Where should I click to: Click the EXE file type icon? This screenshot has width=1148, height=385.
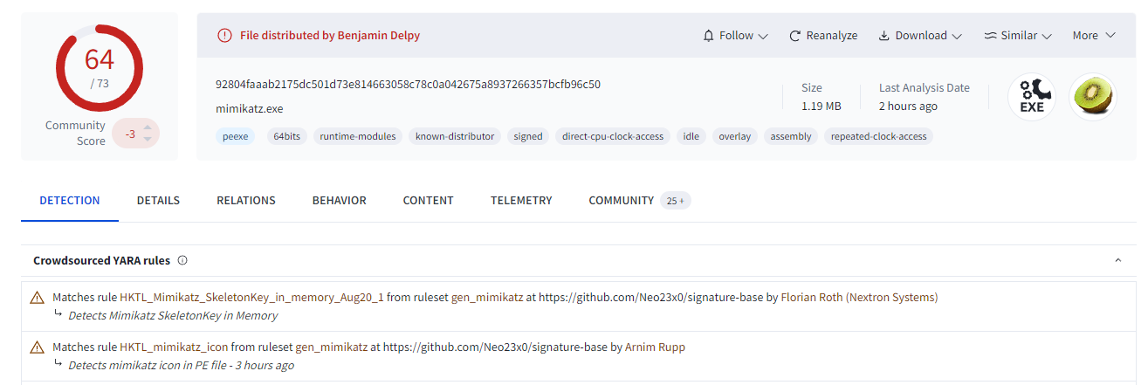pyautogui.click(x=1032, y=97)
